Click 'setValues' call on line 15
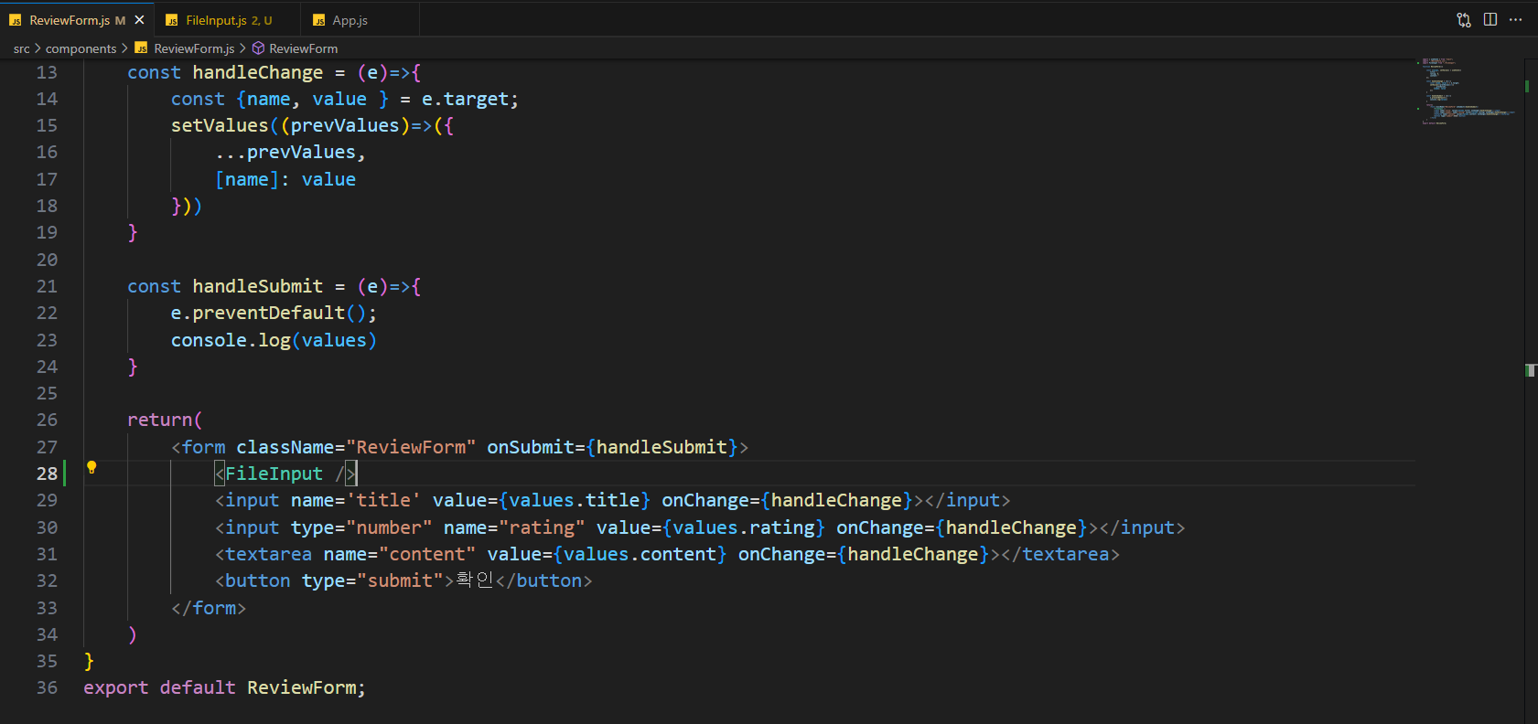1538x724 pixels. coord(220,125)
